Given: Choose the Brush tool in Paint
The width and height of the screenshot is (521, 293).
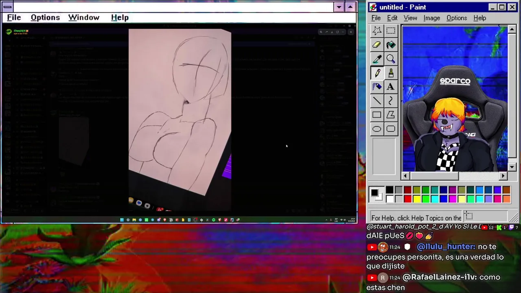Looking at the screenshot, I should point(391,73).
